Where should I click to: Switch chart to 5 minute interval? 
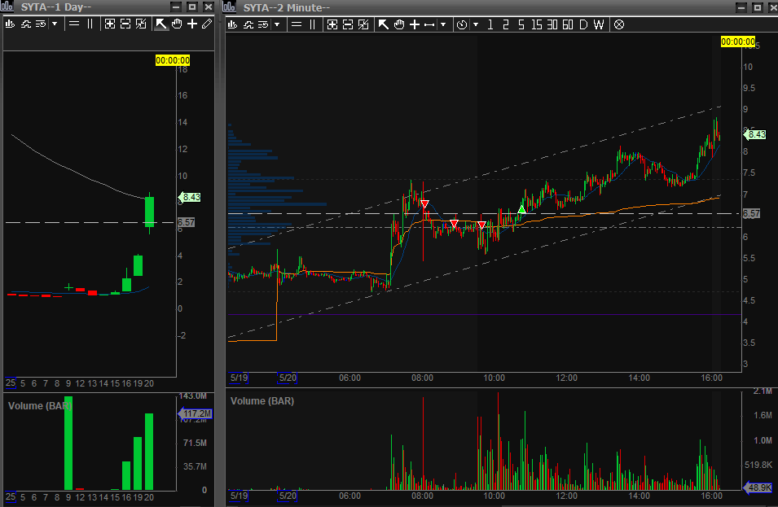tap(521, 24)
